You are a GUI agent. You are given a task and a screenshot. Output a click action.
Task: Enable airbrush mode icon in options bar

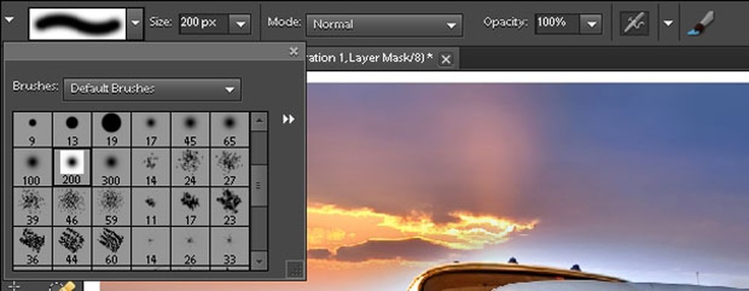tap(634, 23)
